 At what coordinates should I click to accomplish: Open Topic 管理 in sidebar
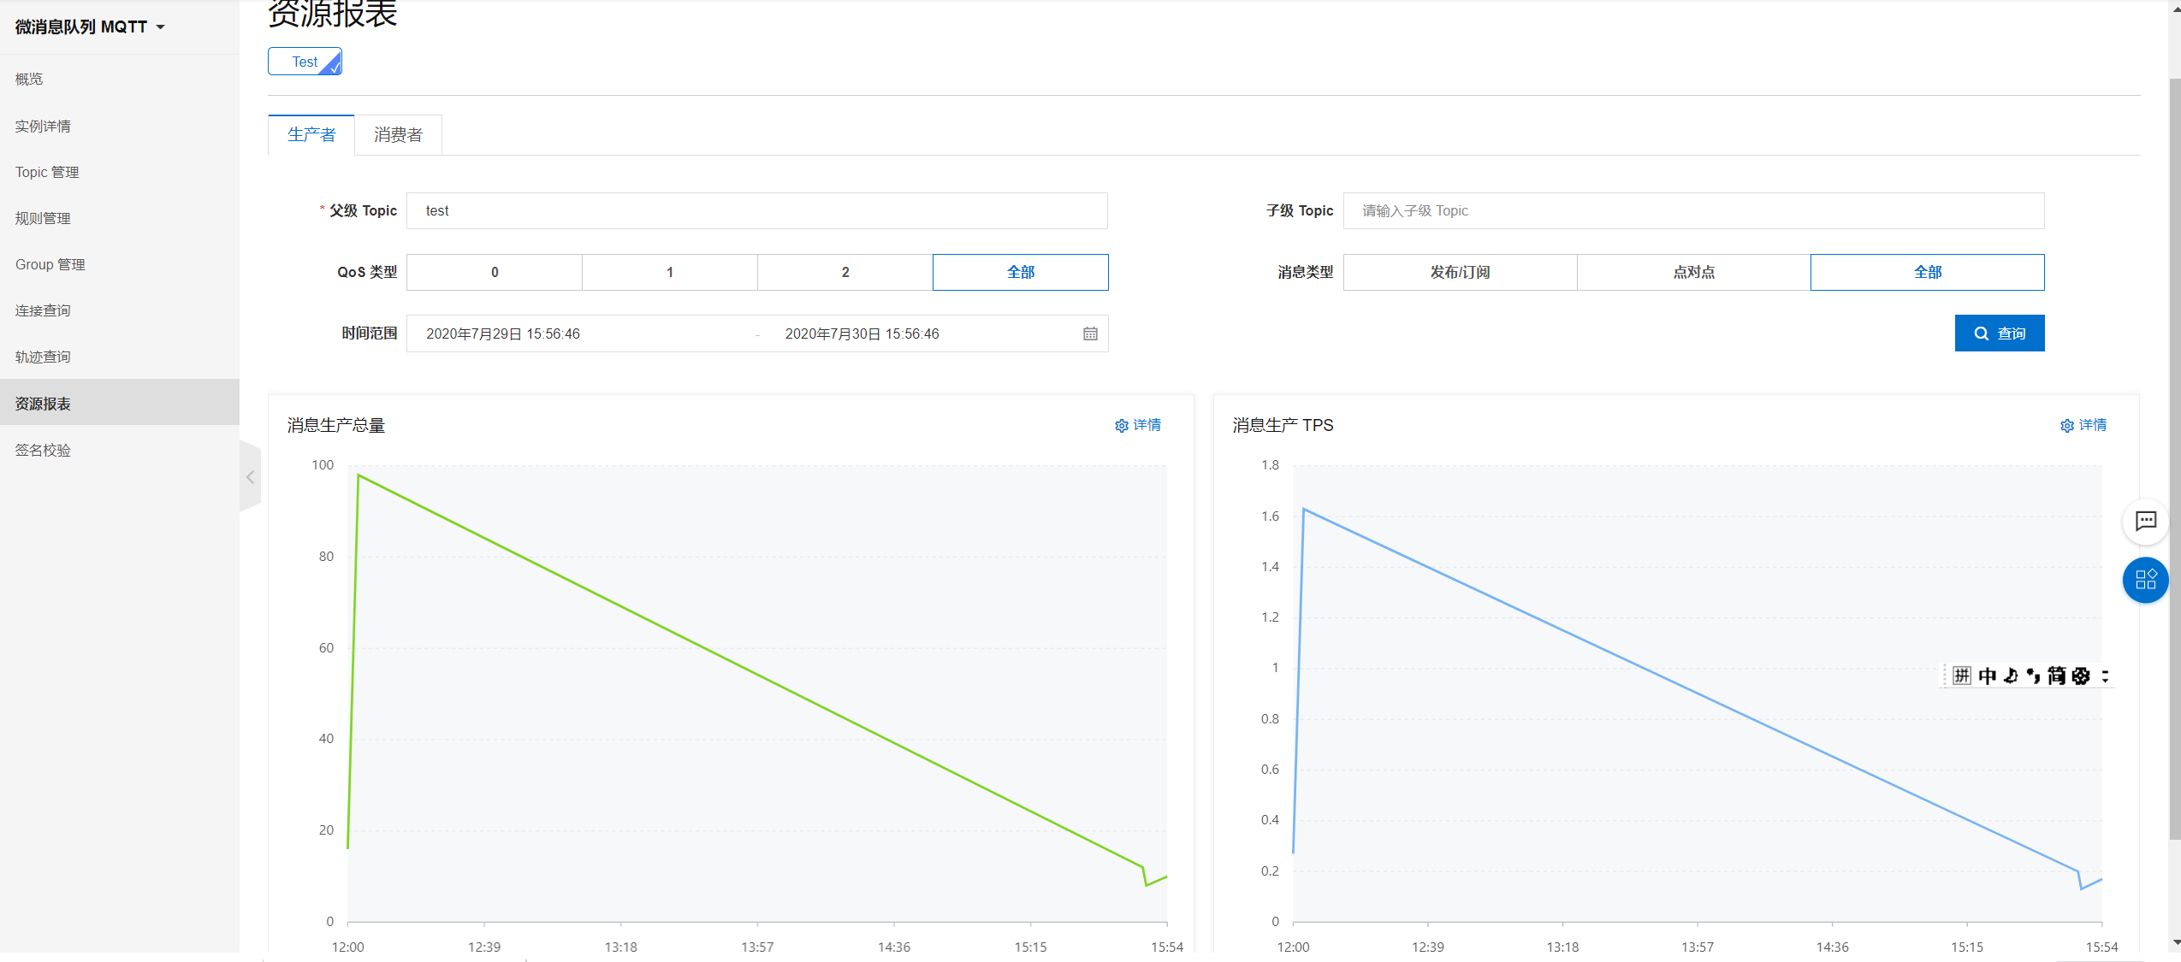tap(47, 172)
